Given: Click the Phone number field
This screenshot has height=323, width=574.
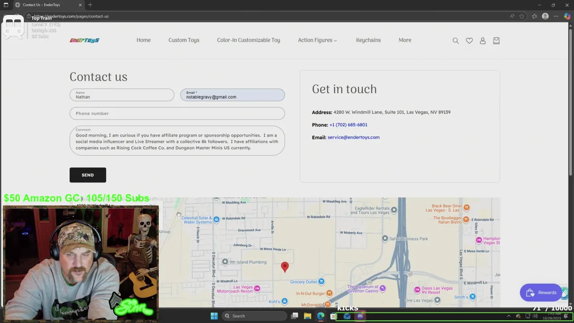Looking at the screenshot, I should (x=177, y=113).
